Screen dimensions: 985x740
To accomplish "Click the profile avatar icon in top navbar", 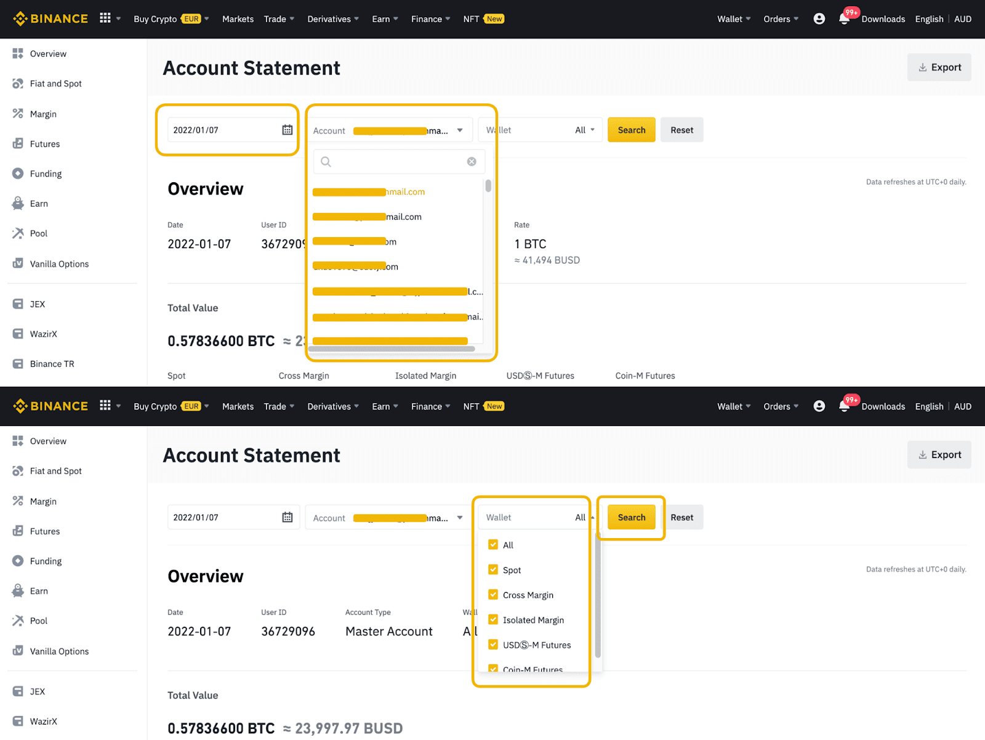I will (819, 19).
